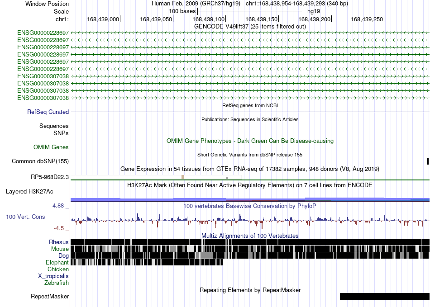The width and height of the screenshot is (430, 307).
Task: Click the Common dbSNP(155) track label
Action: pyautogui.click(x=40, y=161)
